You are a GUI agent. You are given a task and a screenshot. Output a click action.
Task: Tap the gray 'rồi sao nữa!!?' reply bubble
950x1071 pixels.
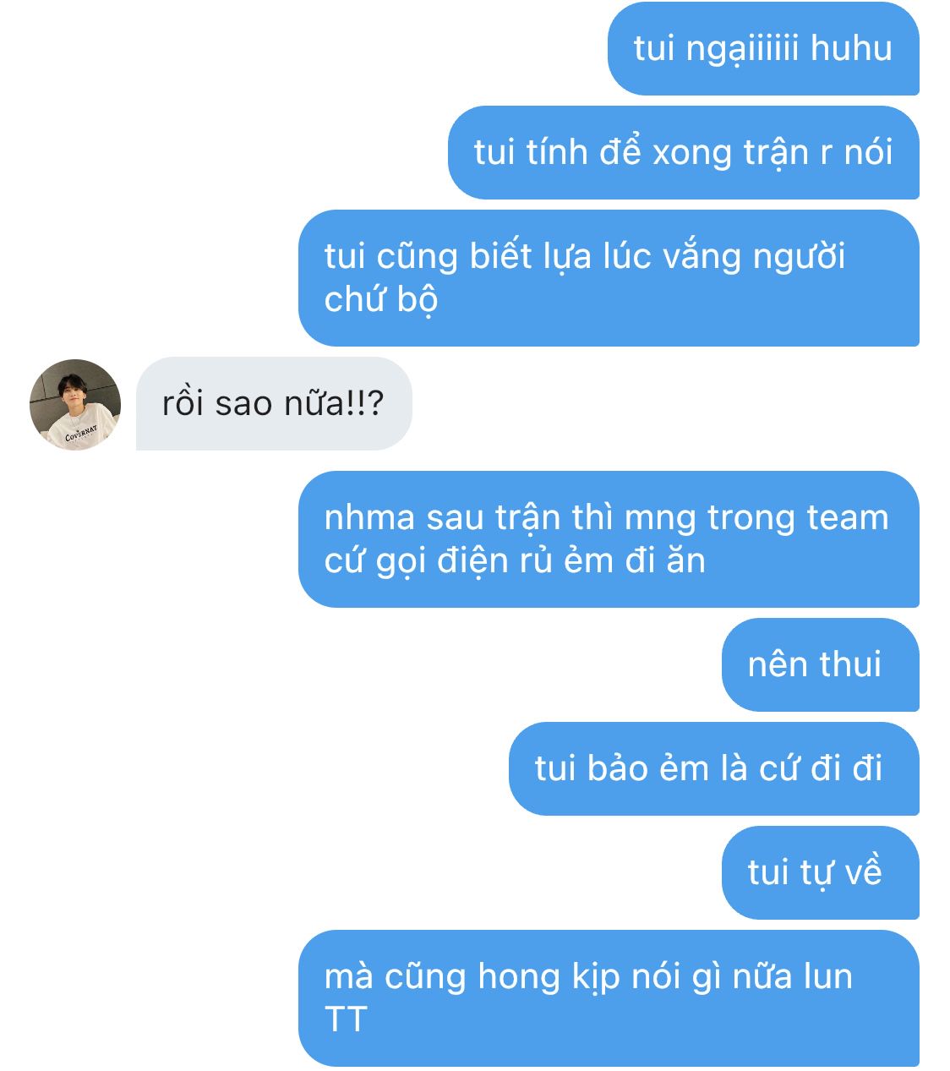tap(274, 403)
